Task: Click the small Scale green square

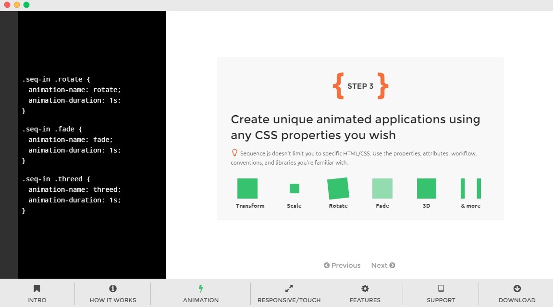Action: pyautogui.click(x=295, y=189)
